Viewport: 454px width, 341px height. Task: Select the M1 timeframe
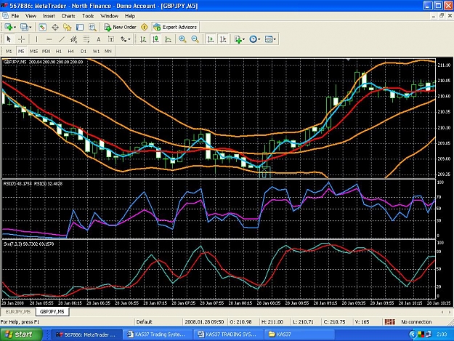coord(9,52)
